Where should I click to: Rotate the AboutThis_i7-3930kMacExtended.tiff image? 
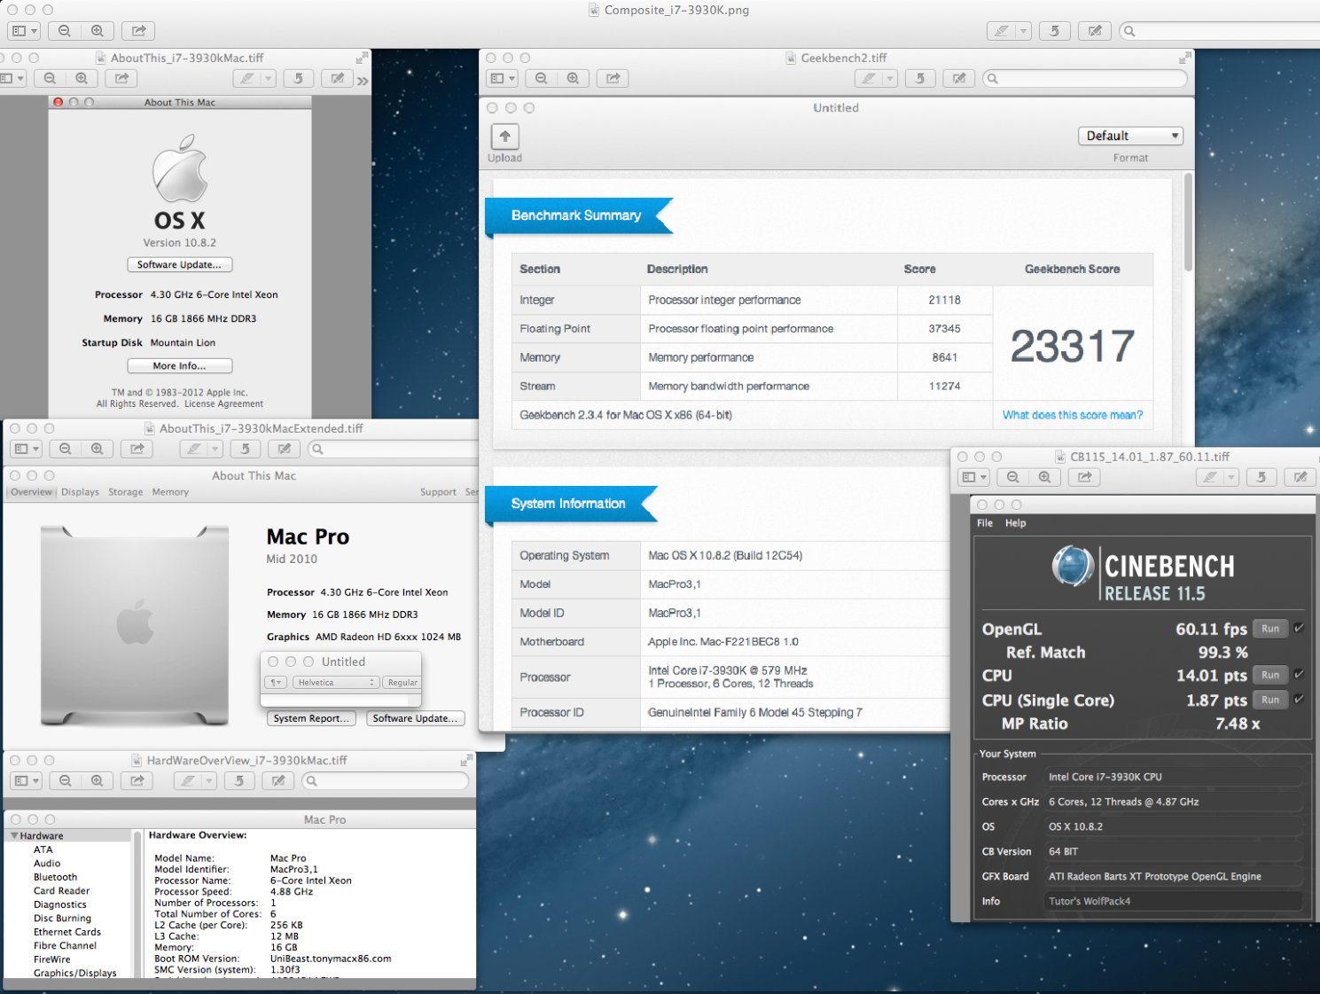[x=246, y=449]
